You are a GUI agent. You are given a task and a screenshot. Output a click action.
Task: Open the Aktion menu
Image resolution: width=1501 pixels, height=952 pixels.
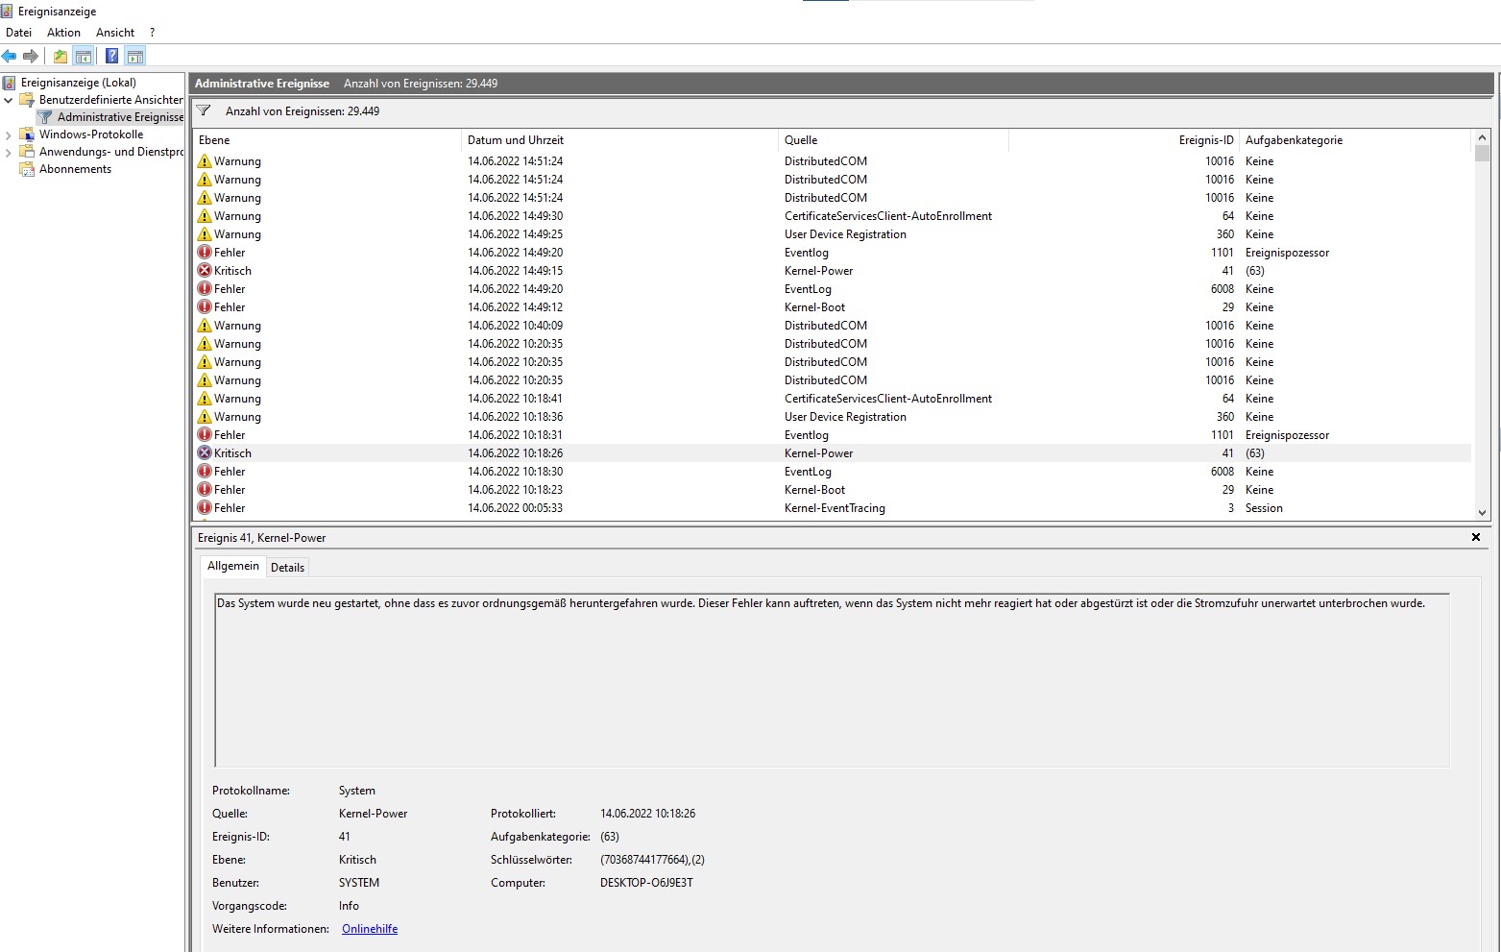point(63,33)
